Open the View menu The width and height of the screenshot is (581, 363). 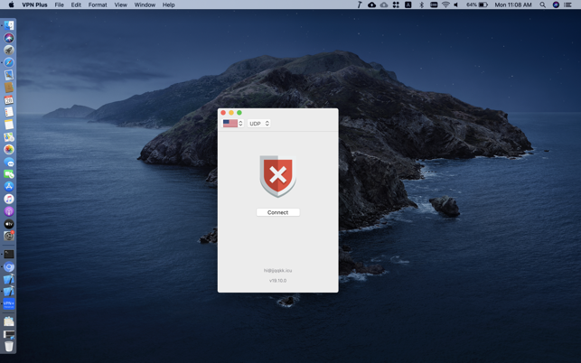coord(120,5)
